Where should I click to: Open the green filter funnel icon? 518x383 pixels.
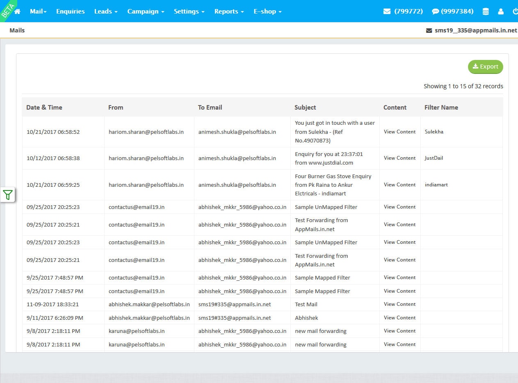click(x=8, y=195)
